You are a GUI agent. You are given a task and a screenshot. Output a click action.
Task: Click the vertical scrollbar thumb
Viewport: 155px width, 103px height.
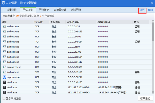(x=153, y=32)
